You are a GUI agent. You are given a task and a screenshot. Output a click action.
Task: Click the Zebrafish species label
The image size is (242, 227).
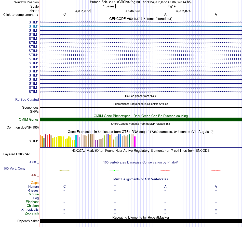click(32, 213)
